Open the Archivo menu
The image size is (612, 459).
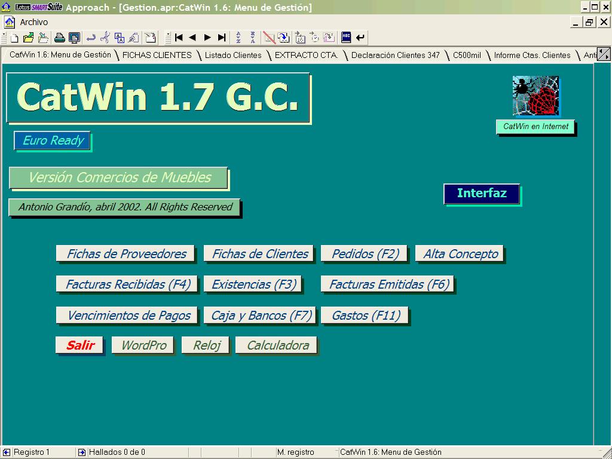[x=33, y=22]
